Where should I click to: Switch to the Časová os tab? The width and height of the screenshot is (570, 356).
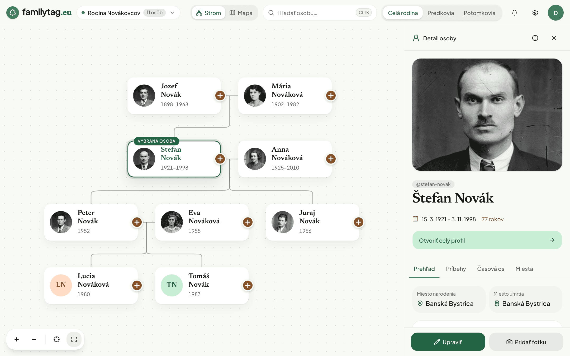coord(491,269)
